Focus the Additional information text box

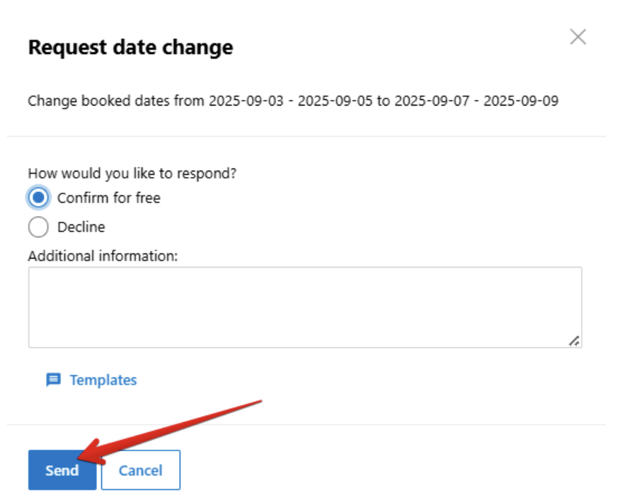pyautogui.click(x=305, y=307)
